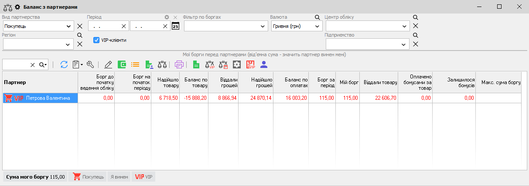Uncheck the VIP-клієнти checkbox
This screenshot has height=186, width=529.
97,40
